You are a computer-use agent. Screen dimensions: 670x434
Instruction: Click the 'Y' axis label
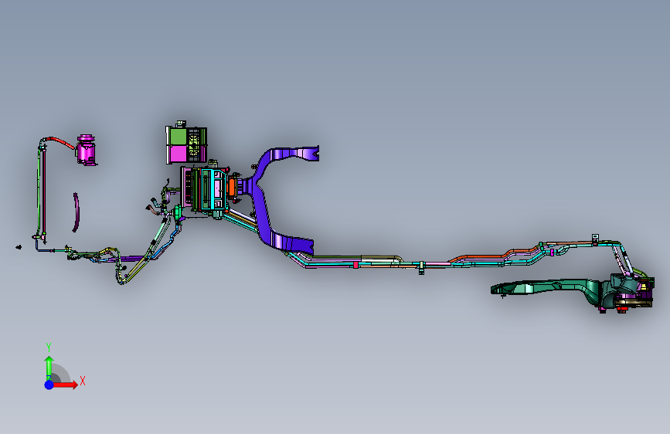pos(49,348)
